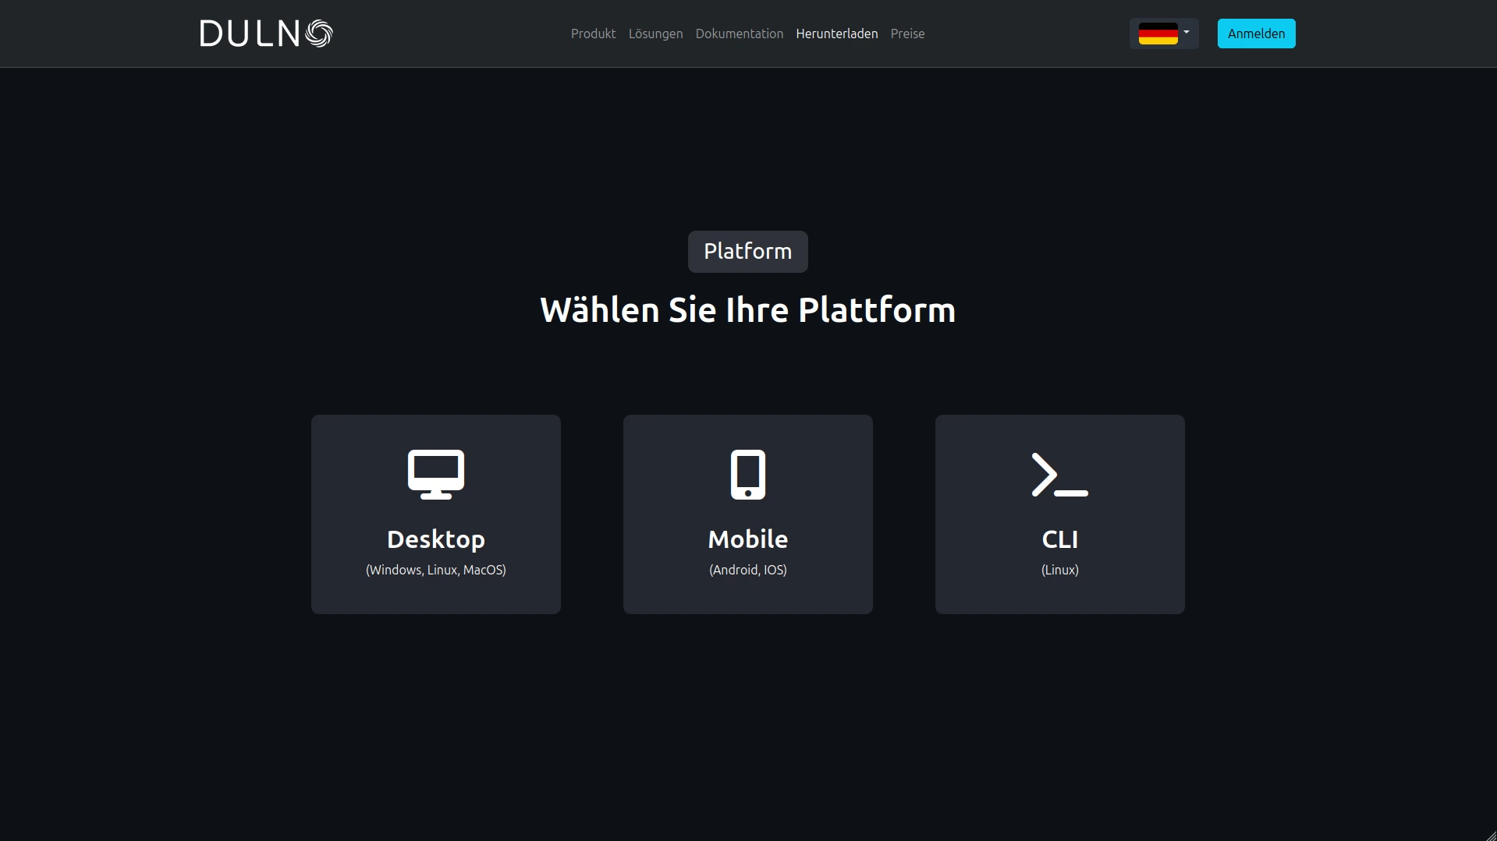The height and width of the screenshot is (841, 1497).
Task: Expand the language dropdown caret
Action: 1187,33
